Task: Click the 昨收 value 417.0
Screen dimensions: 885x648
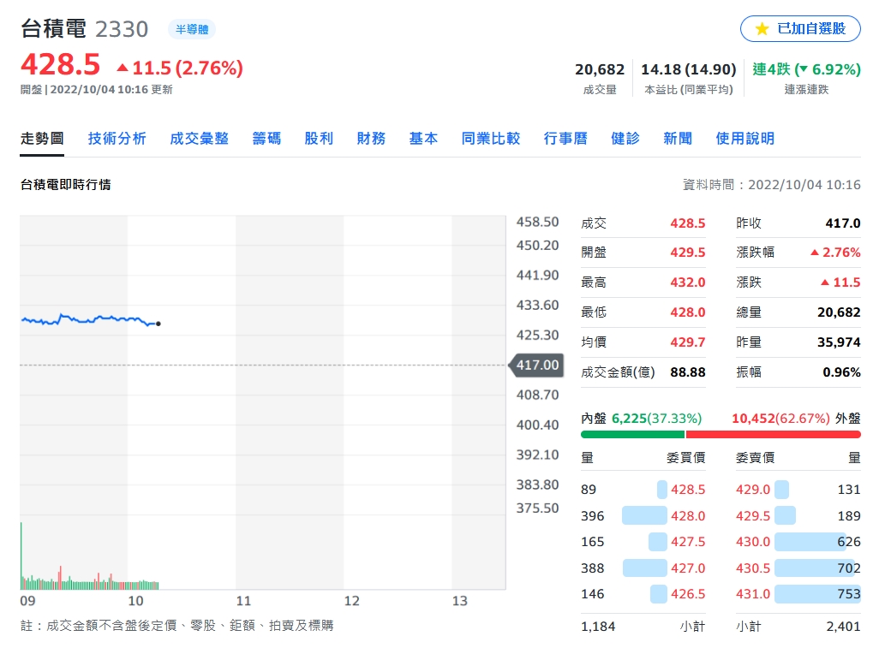Action: click(x=843, y=223)
